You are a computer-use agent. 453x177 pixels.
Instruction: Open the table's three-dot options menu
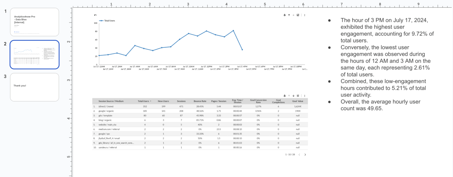pos(305,96)
